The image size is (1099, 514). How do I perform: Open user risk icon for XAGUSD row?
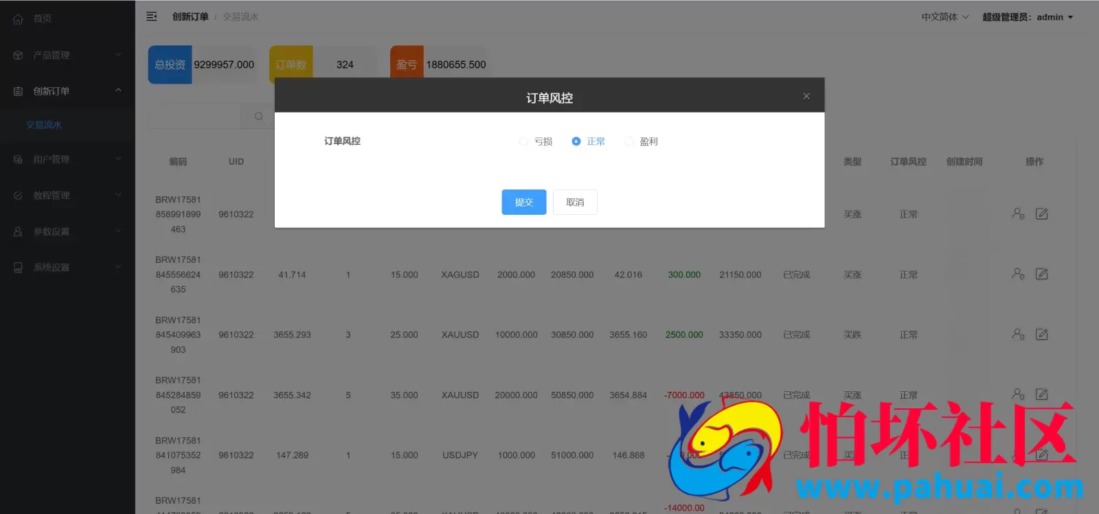pyautogui.click(x=1018, y=274)
